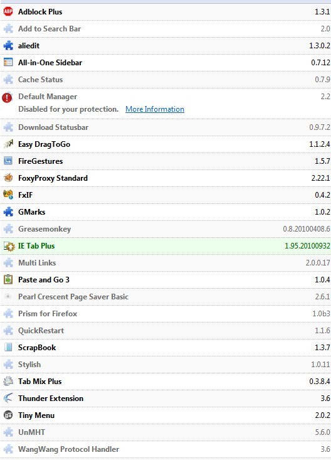Screen dimensions: 331x460
Task: Click the Multi Links puzzle icon
Action: [8, 262]
